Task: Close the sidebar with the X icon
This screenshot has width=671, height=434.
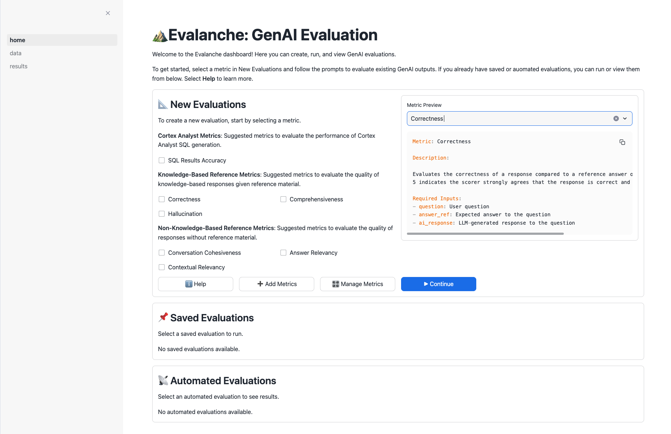Action: click(x=108, y=13)
